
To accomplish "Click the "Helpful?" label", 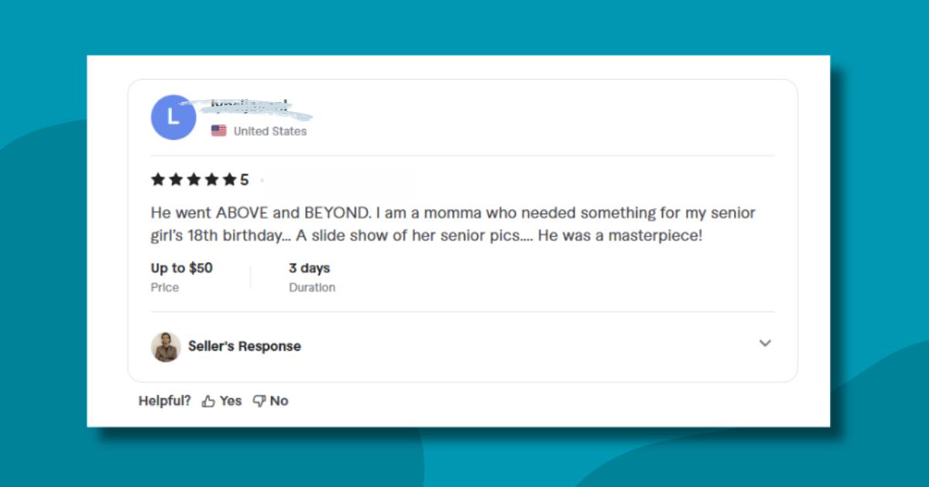I will click(165, 401).
